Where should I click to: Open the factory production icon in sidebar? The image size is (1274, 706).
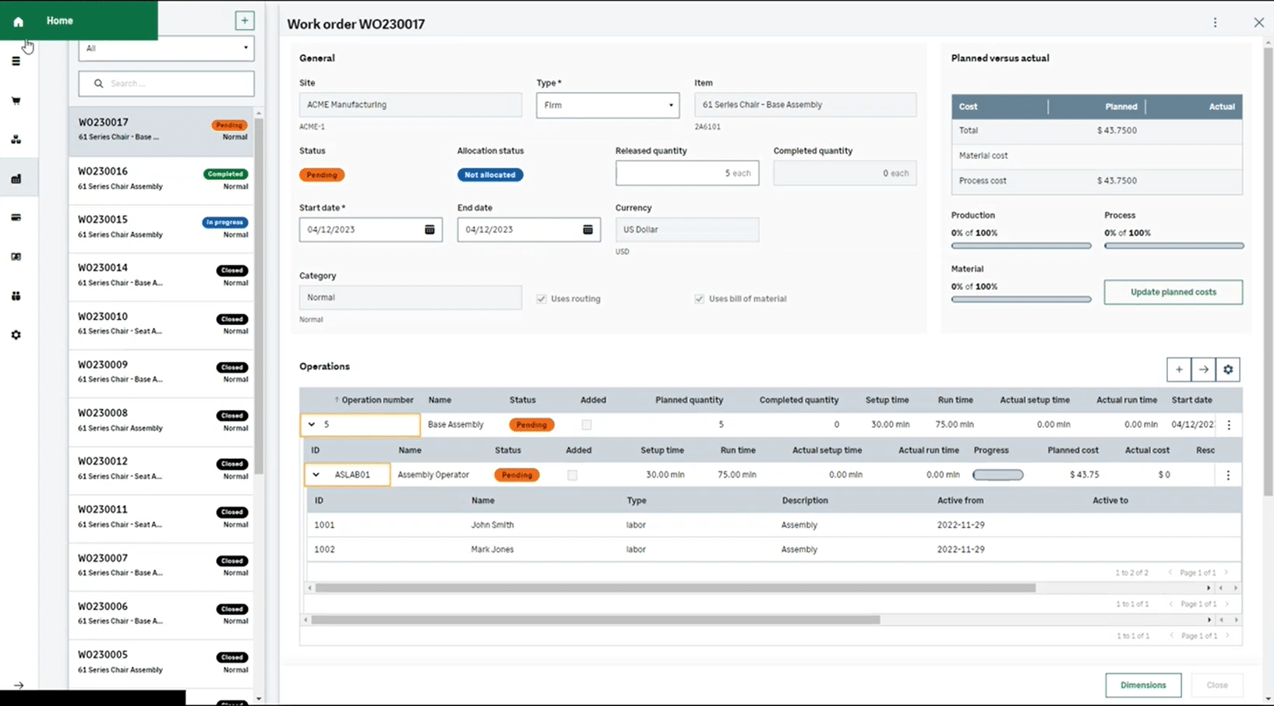pyautogui.click(x=16, y=178)
